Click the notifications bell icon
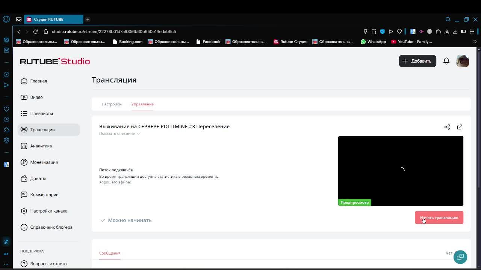The height and width of the screenshot is (270, 481). click(446, 61)
